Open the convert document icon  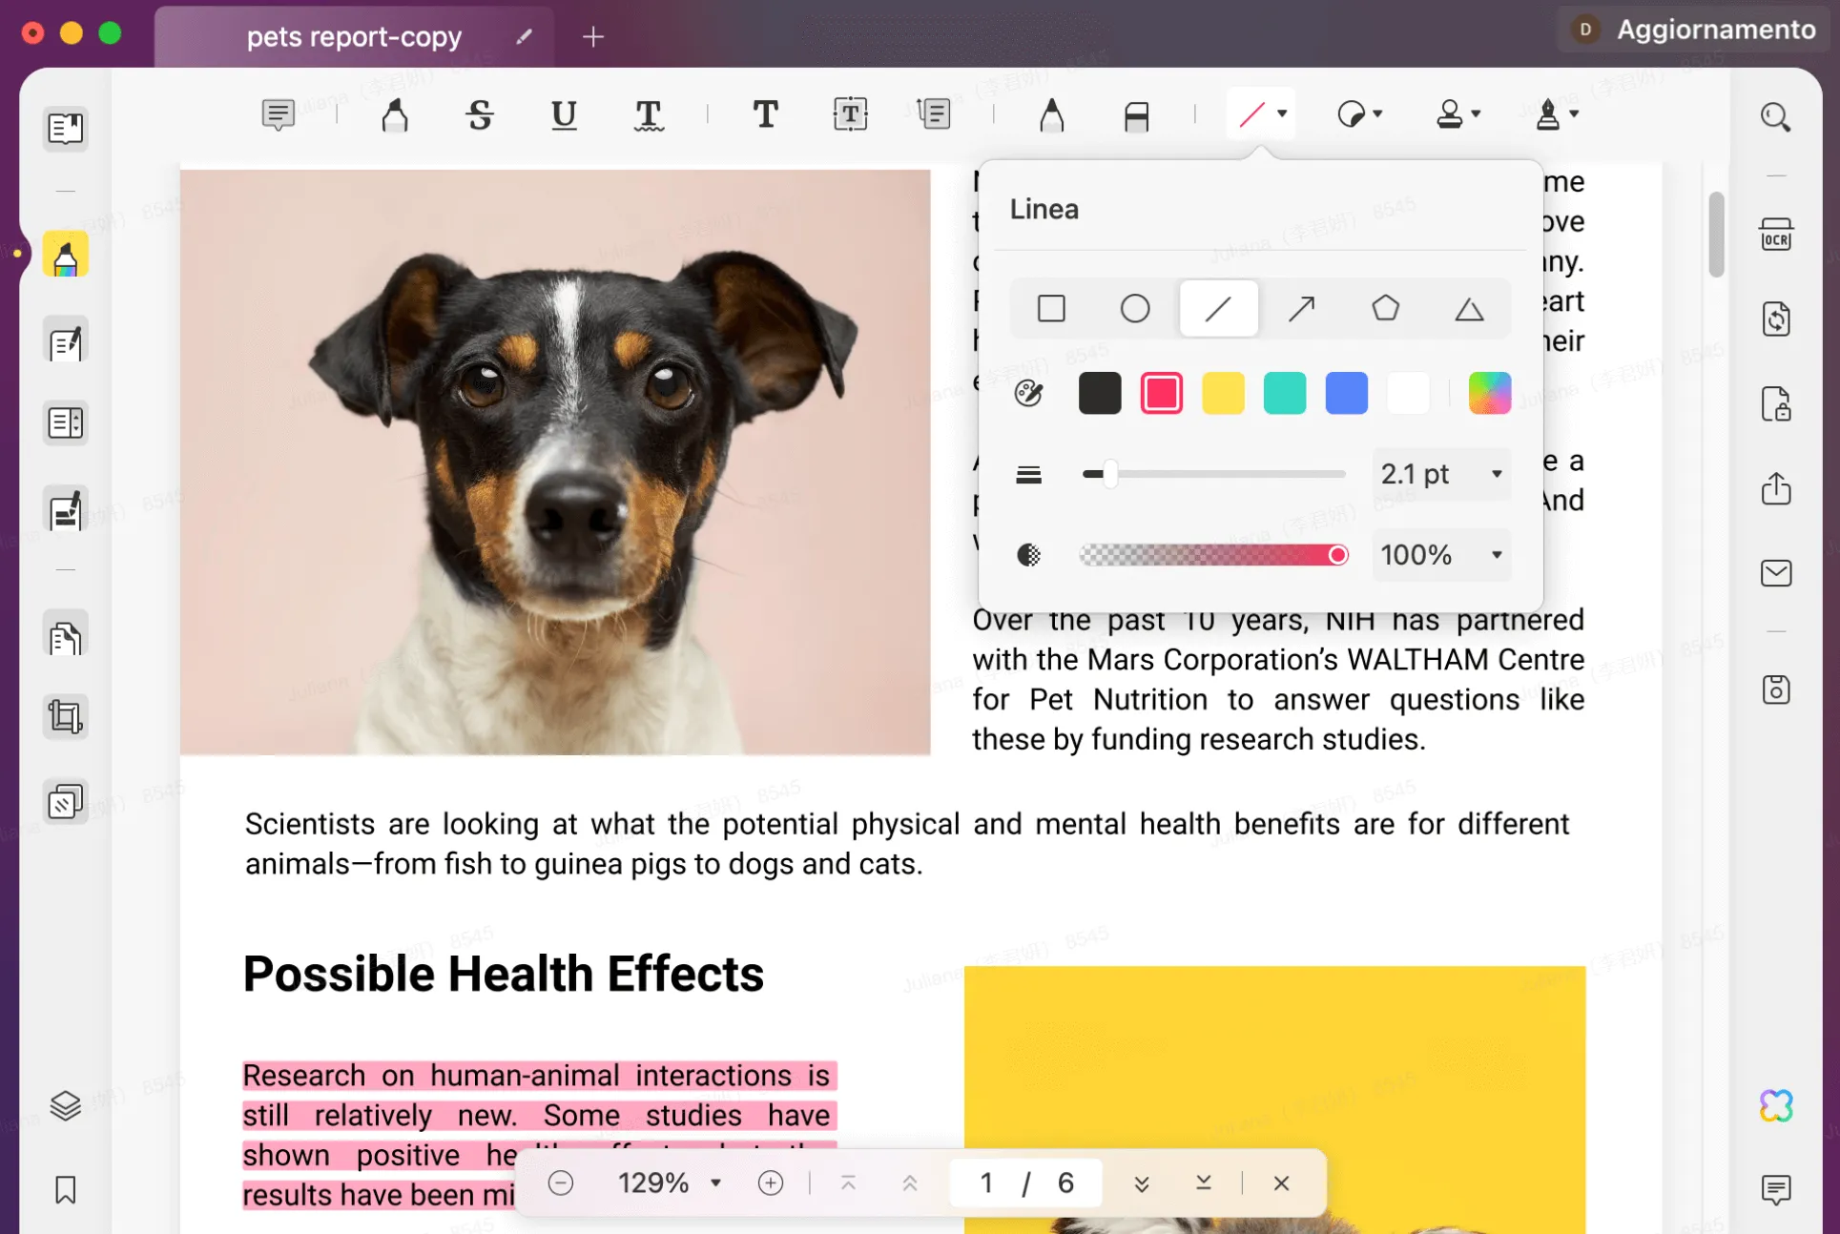coord(1775,319)
